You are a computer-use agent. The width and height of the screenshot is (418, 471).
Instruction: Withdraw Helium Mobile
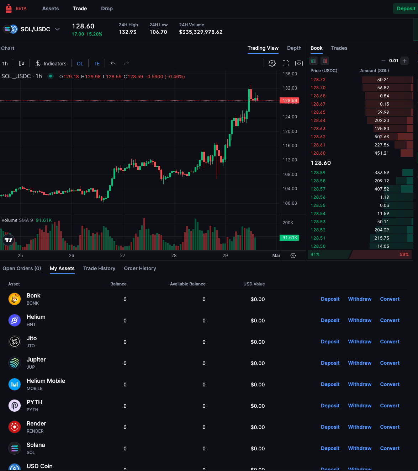click(360, 384)
